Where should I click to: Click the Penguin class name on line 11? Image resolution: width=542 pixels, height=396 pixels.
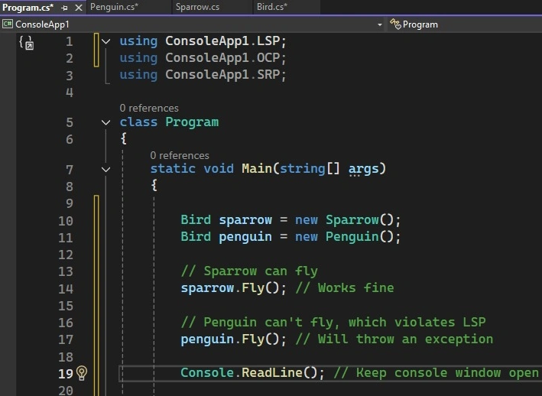coord(352,237)
